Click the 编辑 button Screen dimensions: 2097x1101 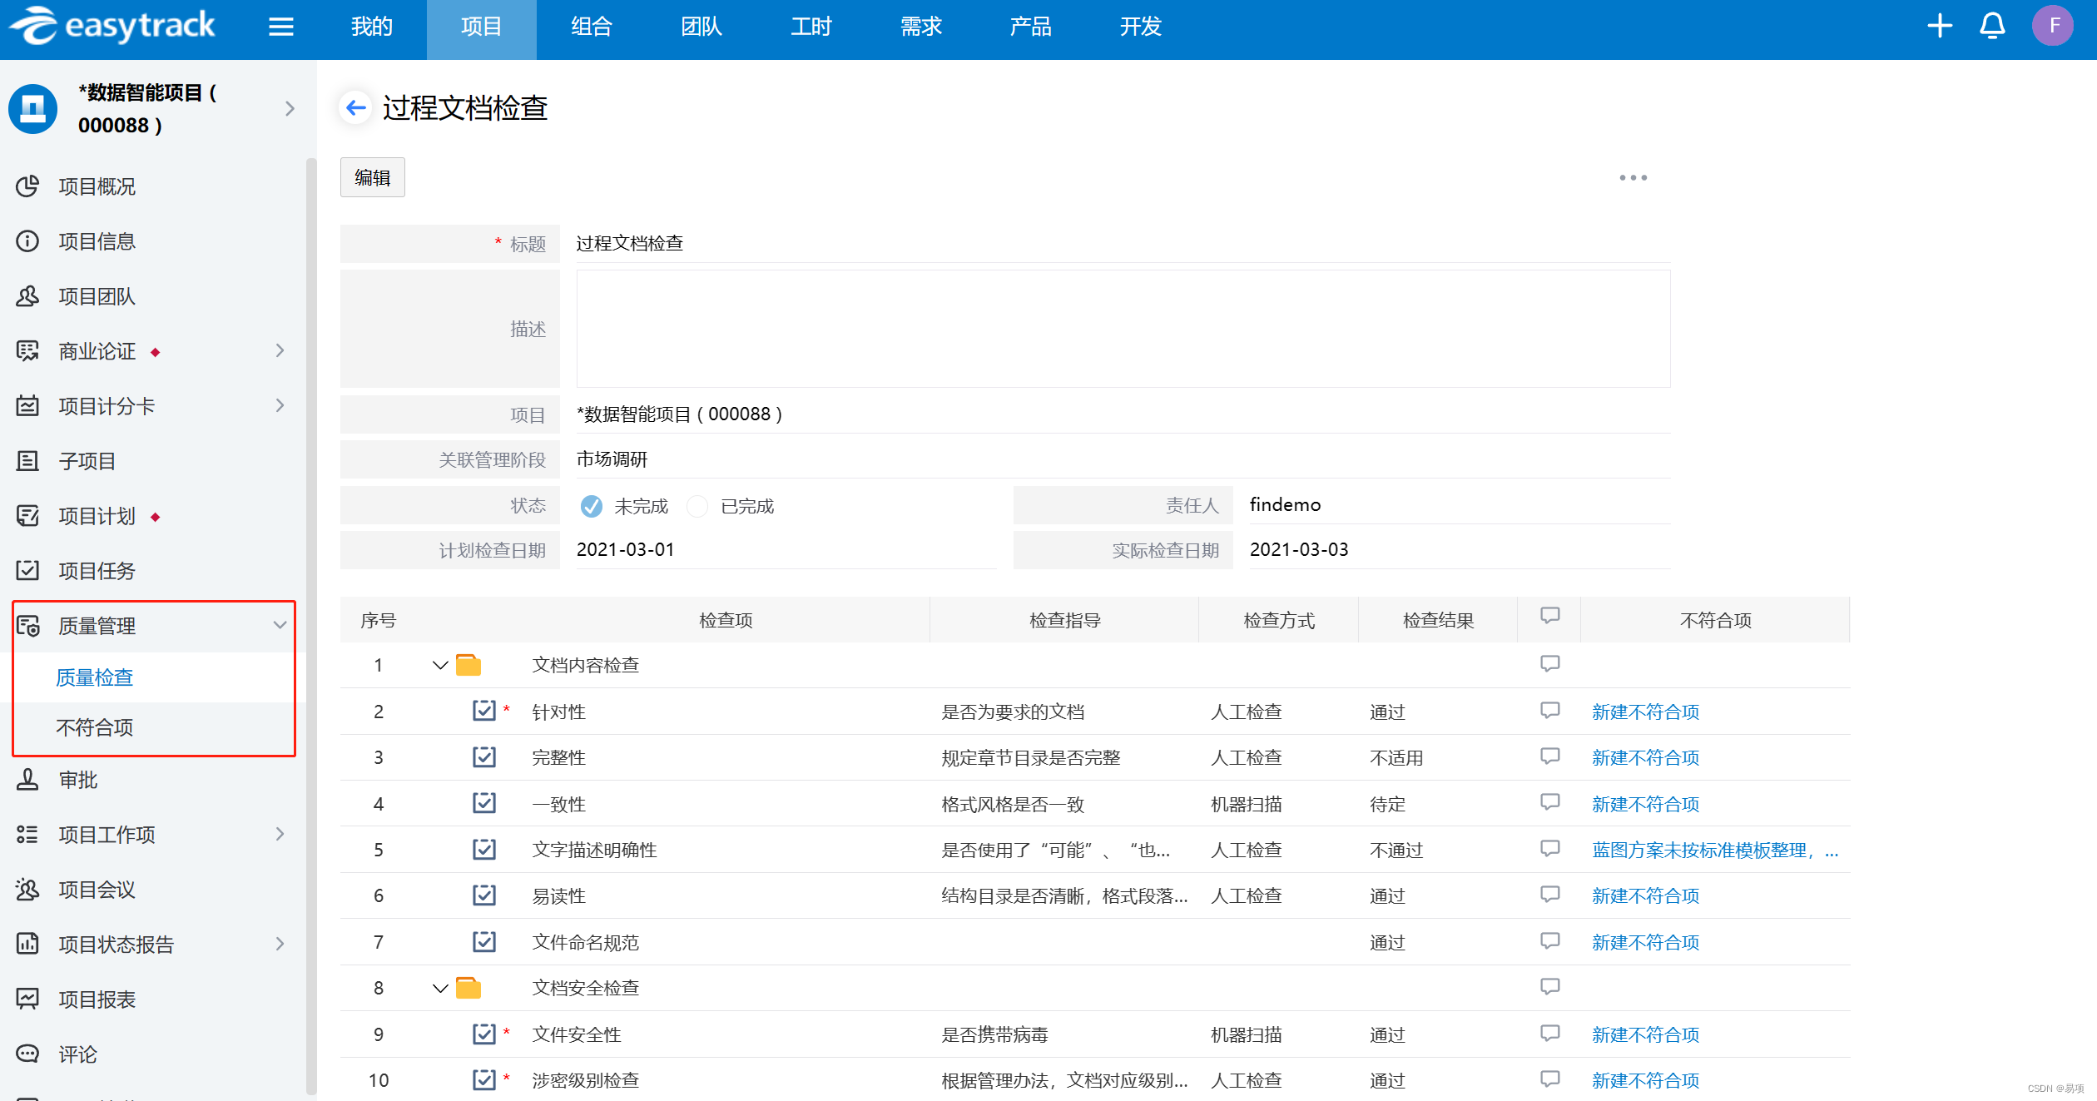pos(372,177)
